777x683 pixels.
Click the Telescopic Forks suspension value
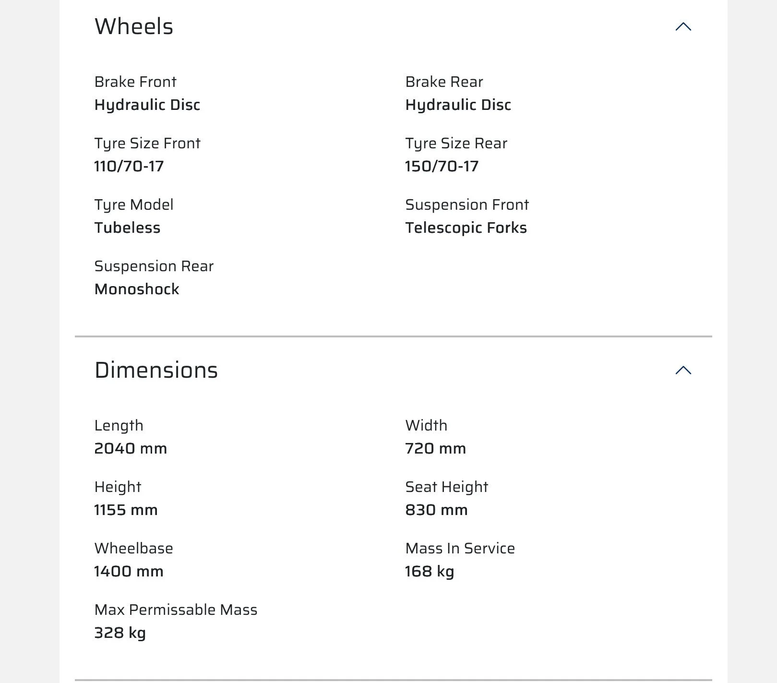(x=466, y=228)
